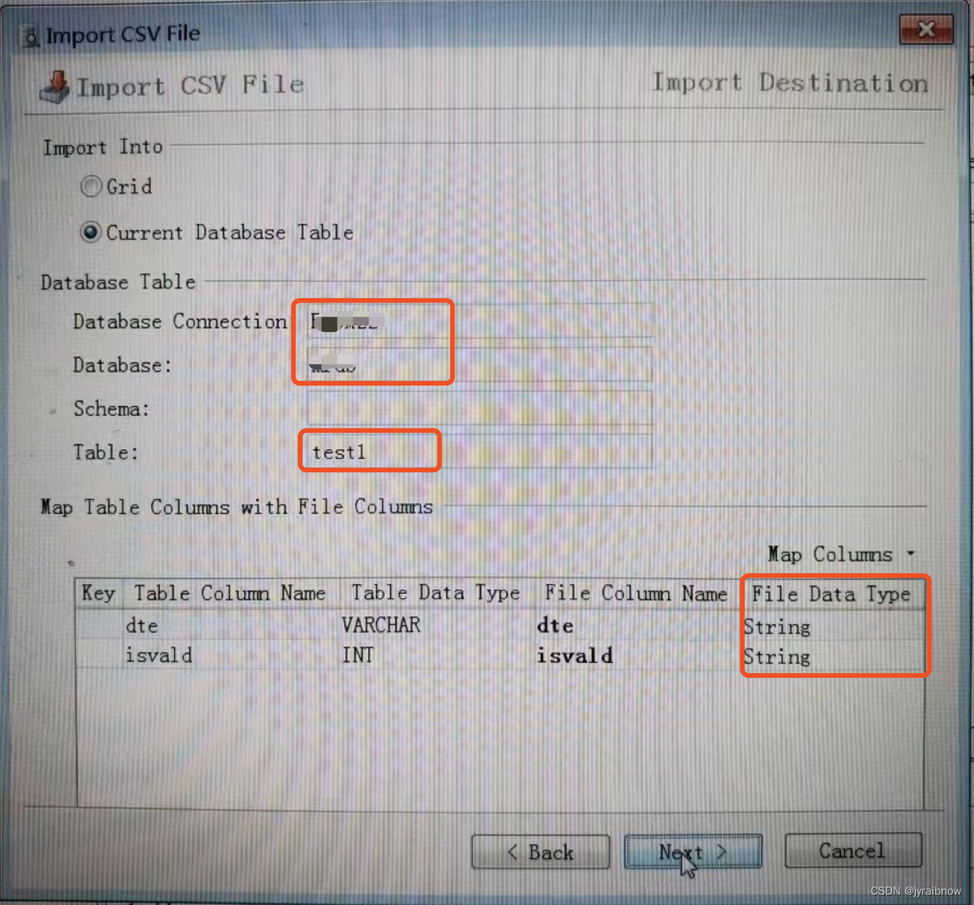This screenshot has width=974, height=905.
Task: Open the Map Columns dropdown arrow
Action: coord(911,553)
